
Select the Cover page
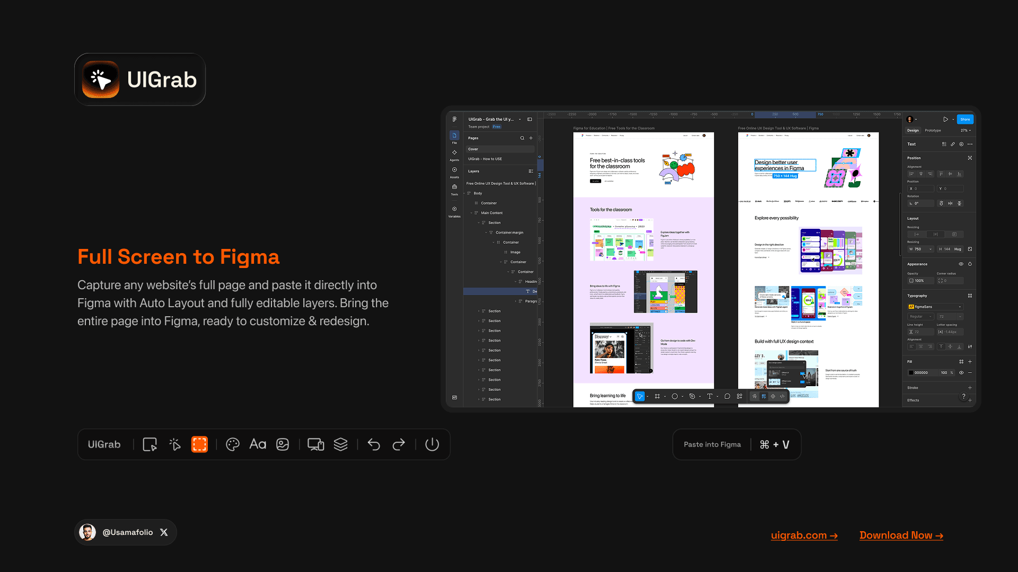tap(500, 149)
